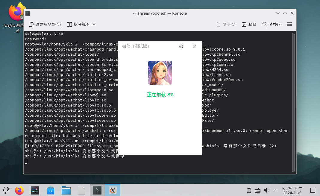
Task: Click the 'ykla@ykla:~ $ su' terminal line
Action: (44, 34)
